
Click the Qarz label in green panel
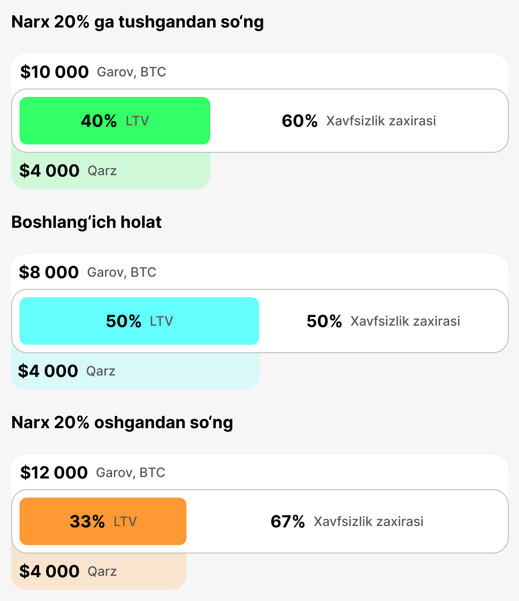(102, 171)
